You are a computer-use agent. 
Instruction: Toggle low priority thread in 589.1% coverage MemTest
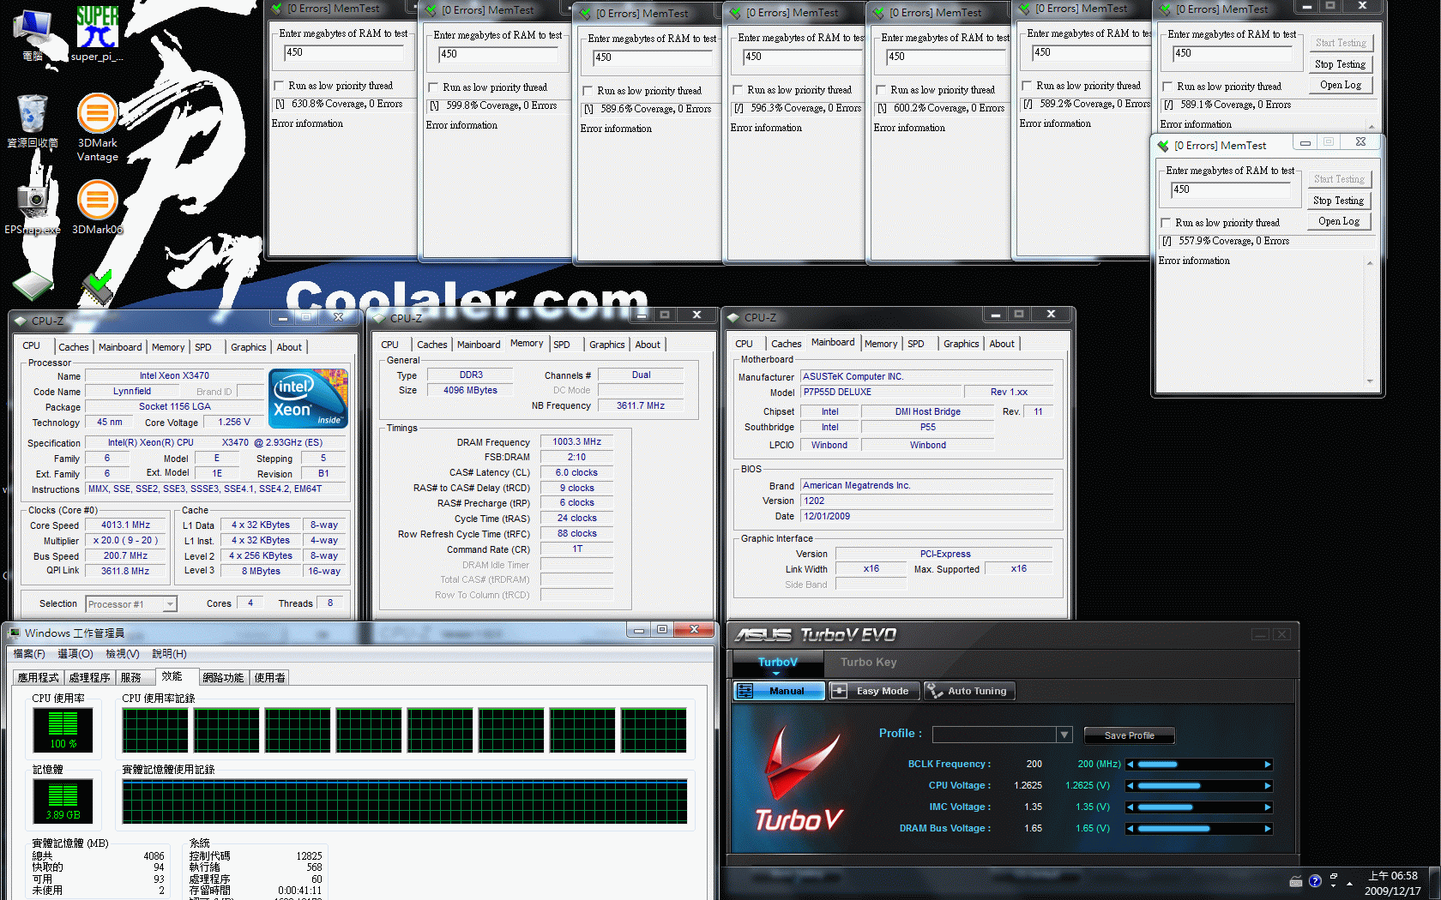click(x=1167, y=87)
